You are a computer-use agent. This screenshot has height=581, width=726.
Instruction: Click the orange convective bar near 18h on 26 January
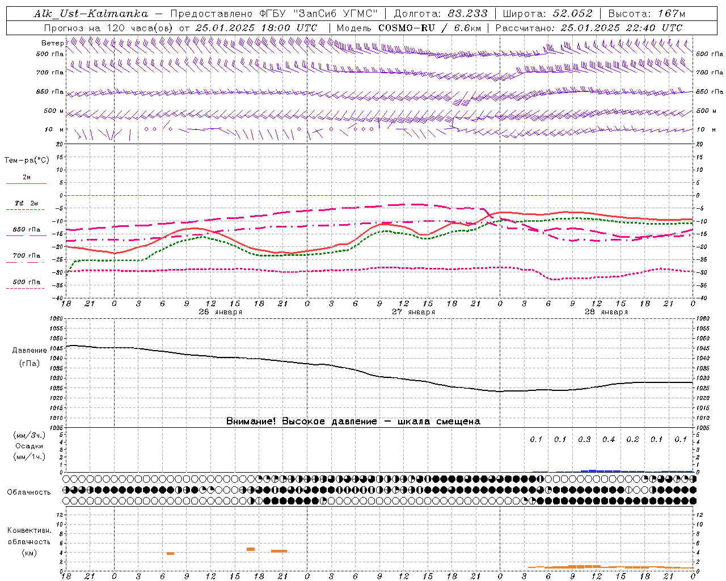pyautogui.click(x=251, y=549)
